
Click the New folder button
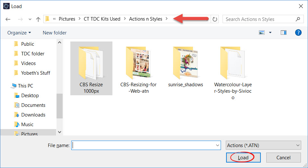(x=55, y=33)
